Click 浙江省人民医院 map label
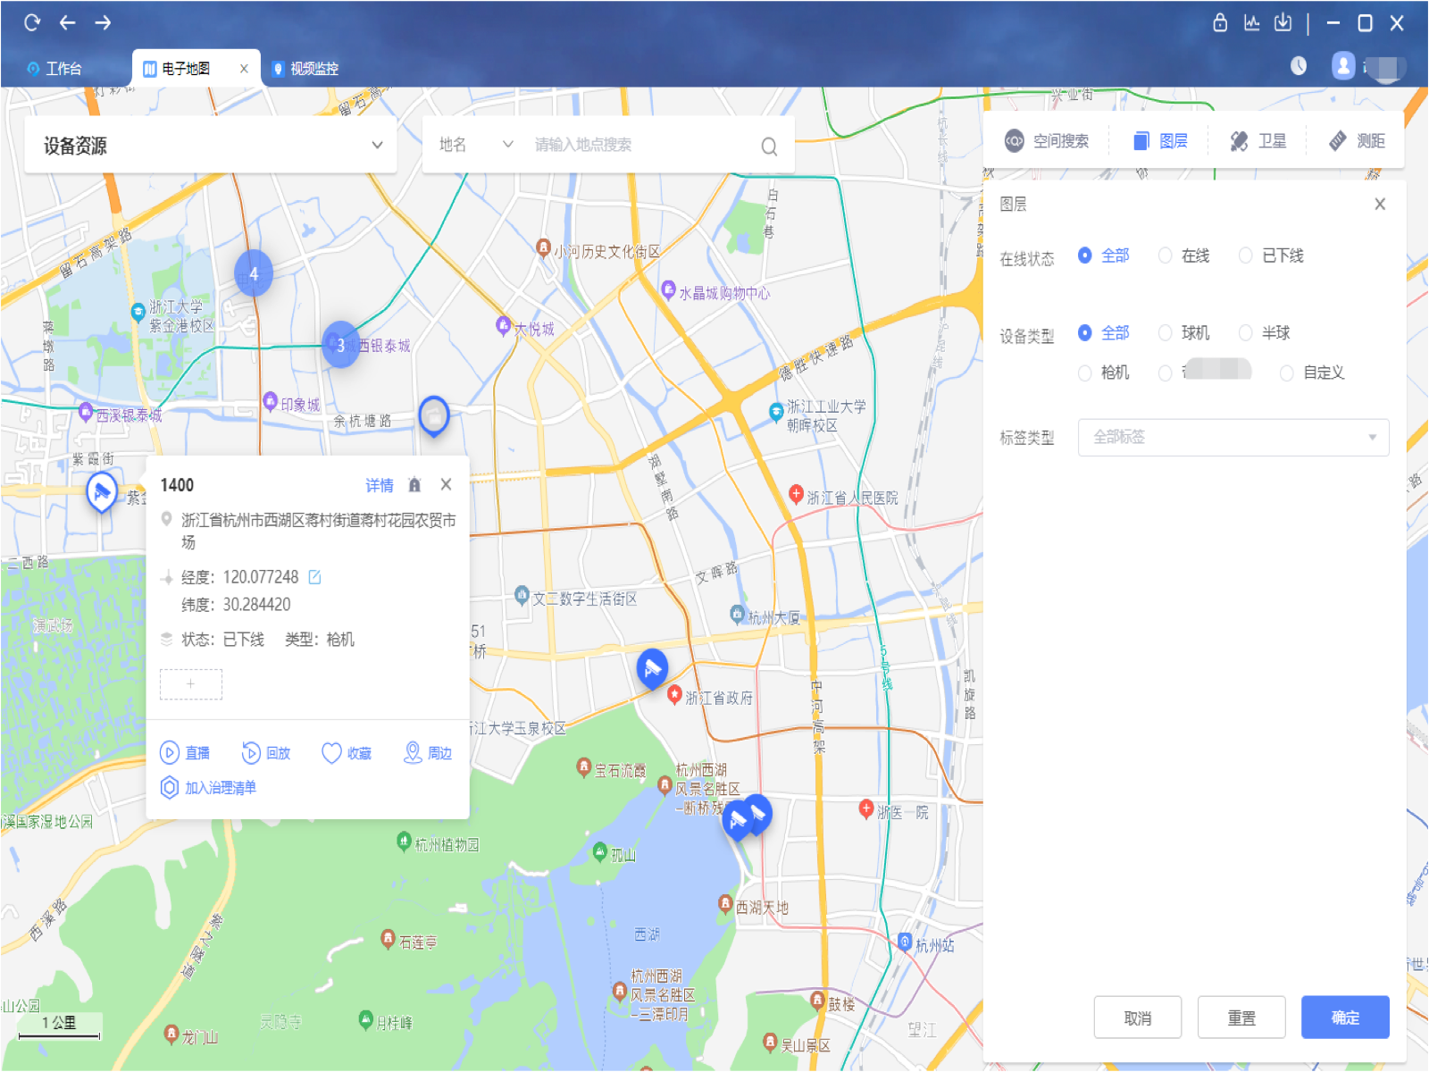 pyautogui.click(x=852, y=498)
